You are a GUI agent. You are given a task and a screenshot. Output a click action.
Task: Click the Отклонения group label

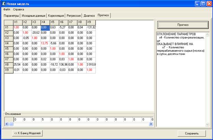tap(13, 114)
